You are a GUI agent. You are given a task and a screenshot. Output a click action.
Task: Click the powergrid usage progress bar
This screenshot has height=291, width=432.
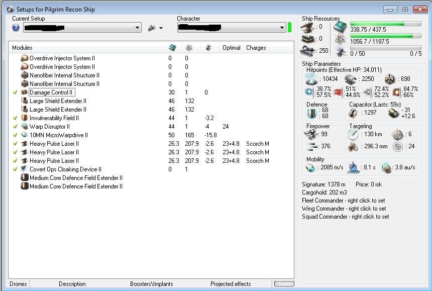[385, 36]
